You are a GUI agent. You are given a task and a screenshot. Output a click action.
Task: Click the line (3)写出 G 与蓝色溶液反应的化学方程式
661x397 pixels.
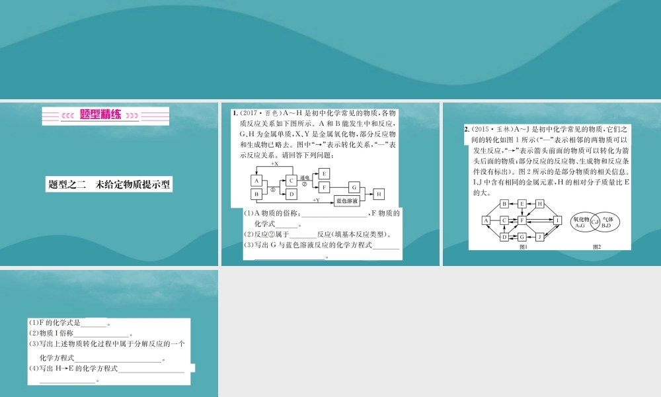point(322,245)
